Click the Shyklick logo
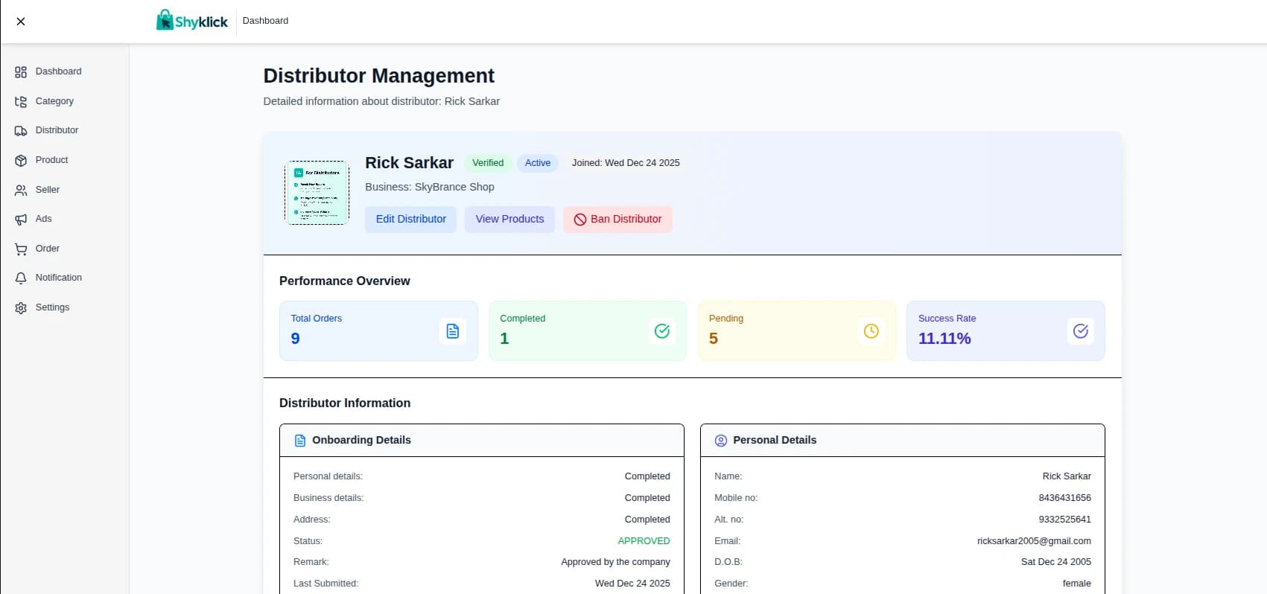 pyautogui.click(x=191, y=21)
